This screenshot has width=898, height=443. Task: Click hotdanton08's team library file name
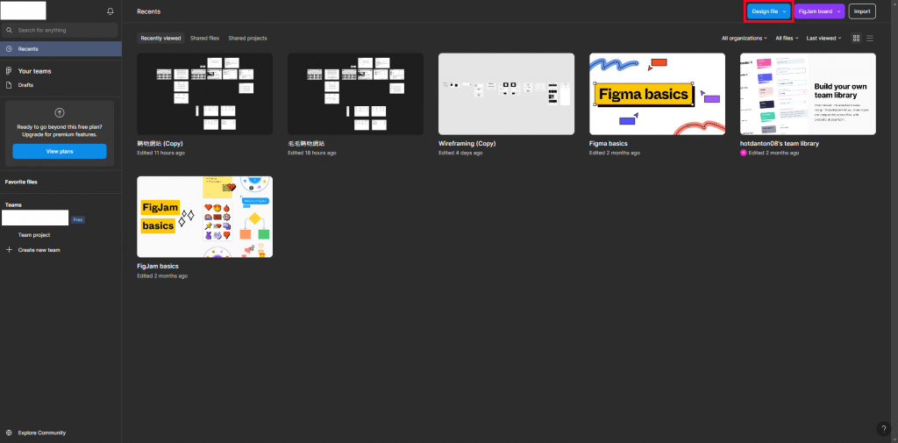(x=779, y=143)
